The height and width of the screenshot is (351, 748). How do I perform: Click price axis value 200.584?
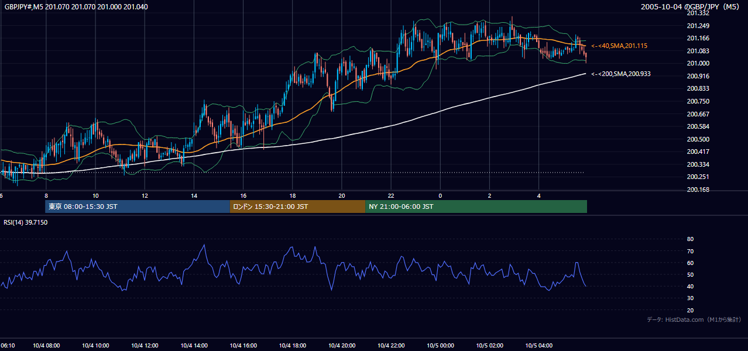[x=698, y=126]
